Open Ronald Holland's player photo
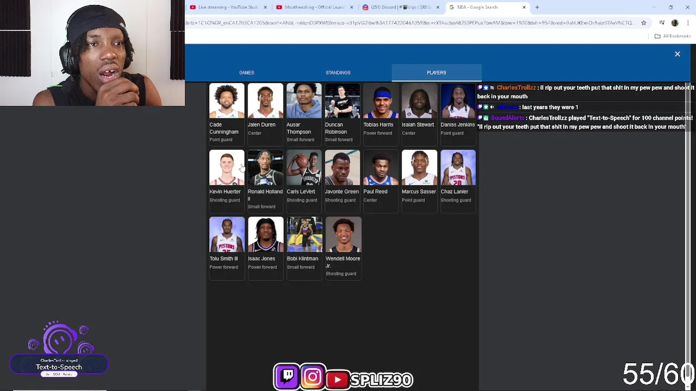This screenshot has height=391, width=696. (x=265, y=168)
